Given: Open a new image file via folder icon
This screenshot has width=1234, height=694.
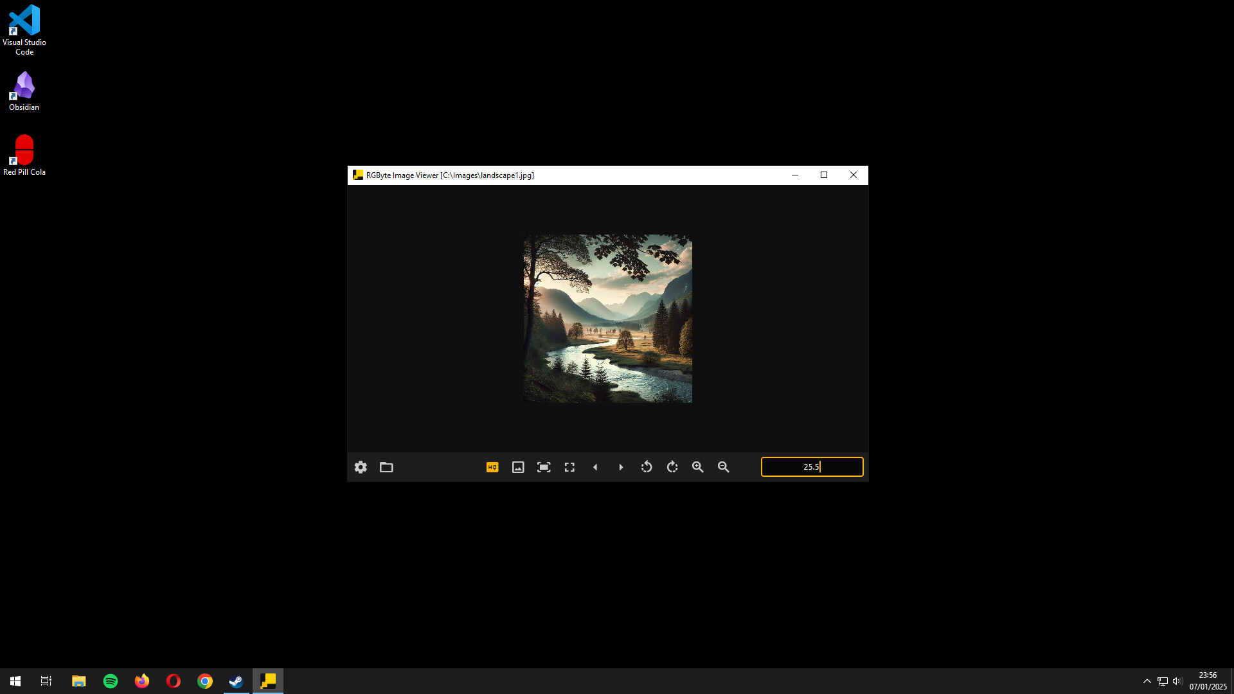Looking at the screenshot, I should tap(386, 467).
